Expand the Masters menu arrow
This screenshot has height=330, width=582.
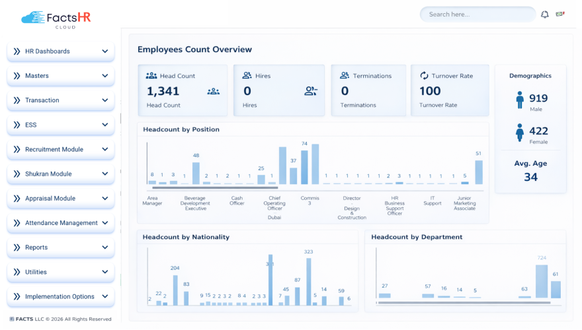tap(105, 75)
